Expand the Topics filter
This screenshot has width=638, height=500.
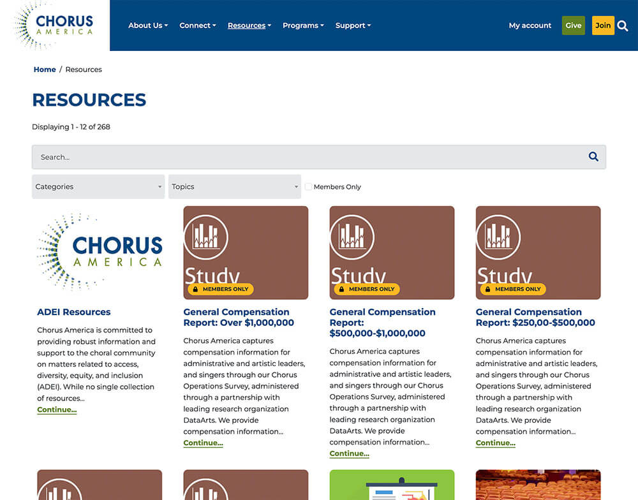234,186
